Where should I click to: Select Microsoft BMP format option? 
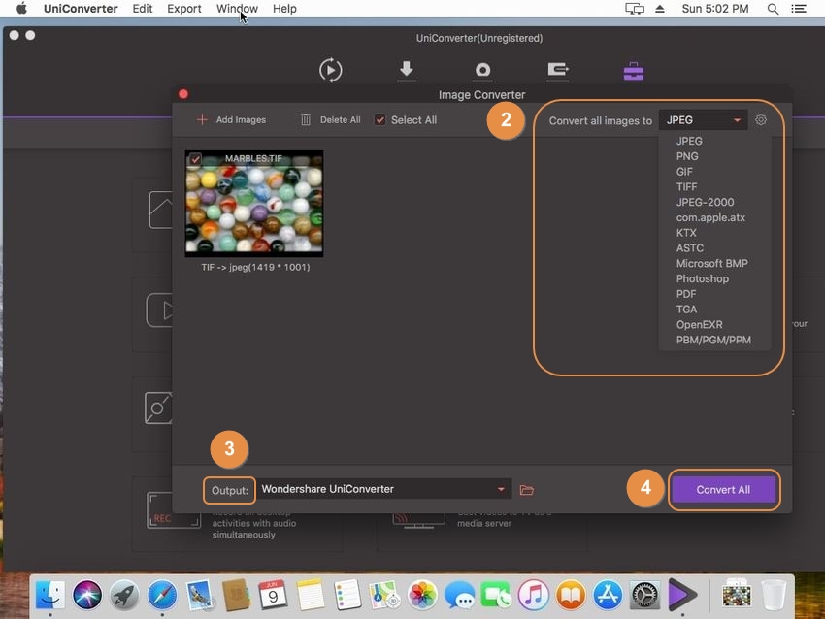pos(711,263)
